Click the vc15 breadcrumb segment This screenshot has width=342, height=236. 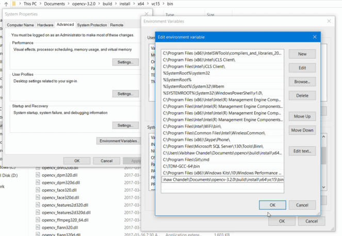[155, 4]
